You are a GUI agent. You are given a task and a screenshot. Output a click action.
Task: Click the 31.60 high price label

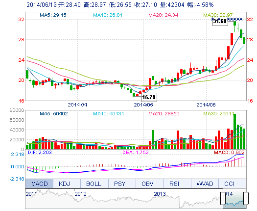pyautogui.click(x=220, y=21)
